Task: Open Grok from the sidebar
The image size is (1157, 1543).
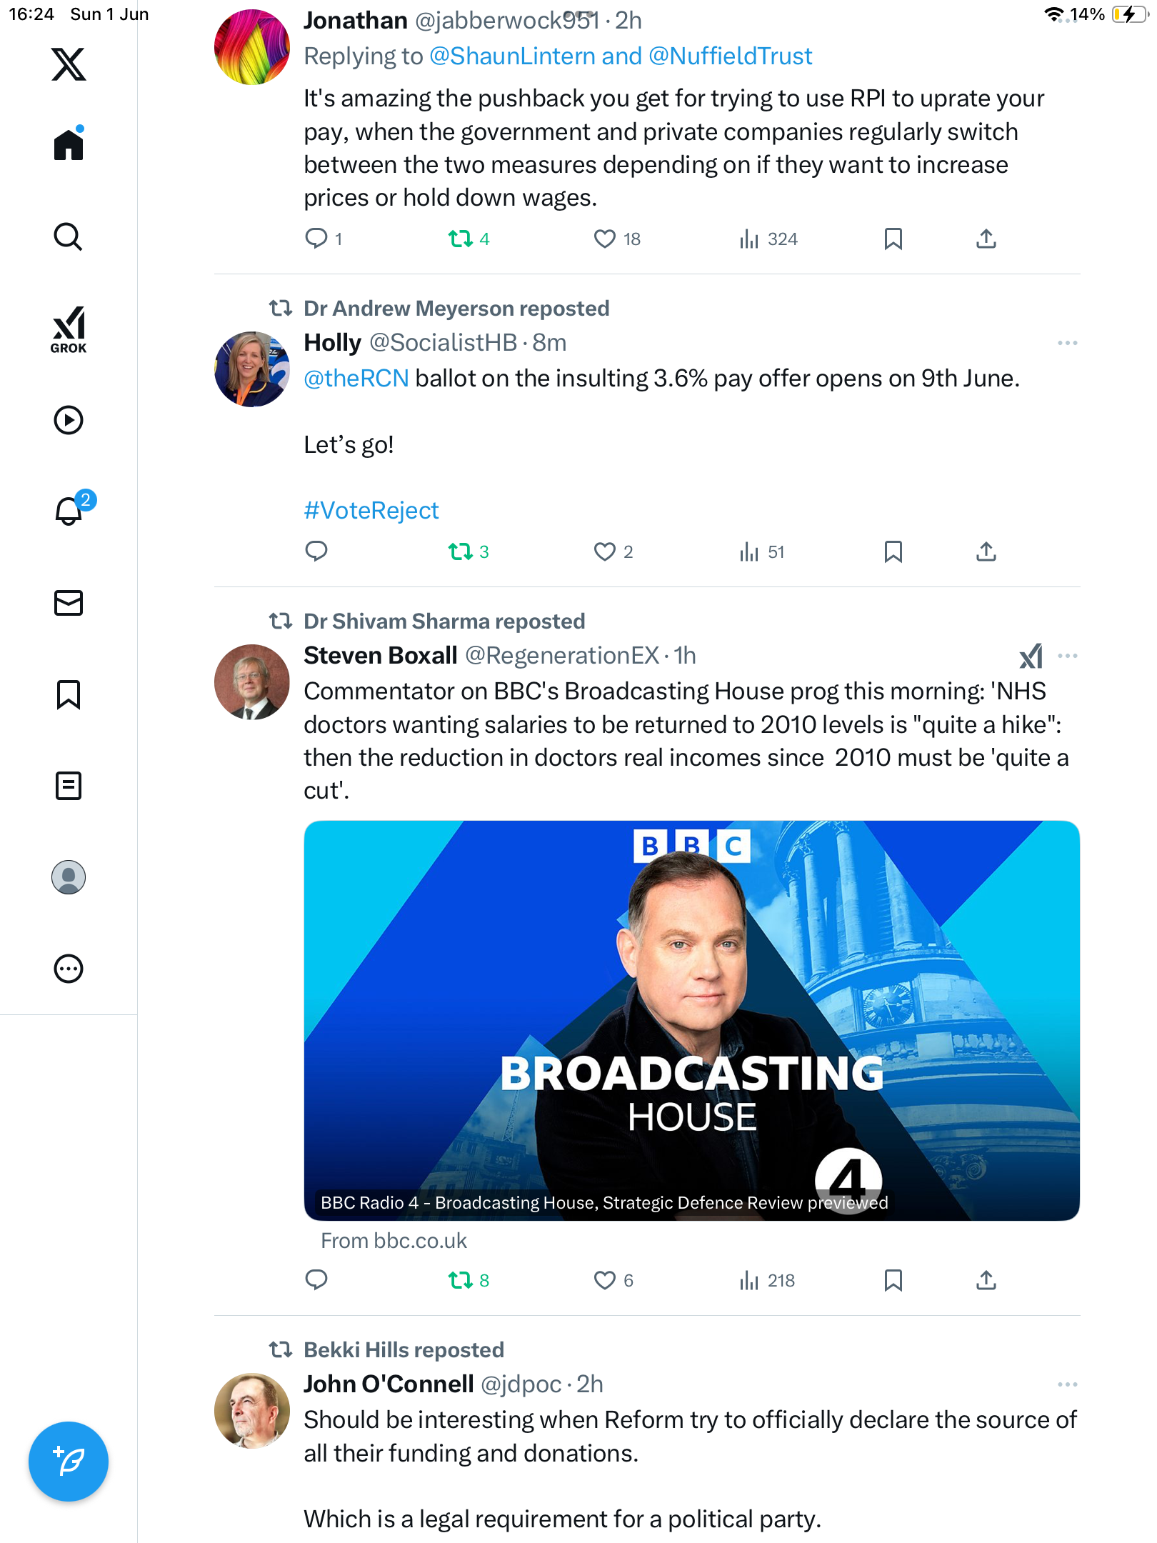Action: [x=69, y=329]
